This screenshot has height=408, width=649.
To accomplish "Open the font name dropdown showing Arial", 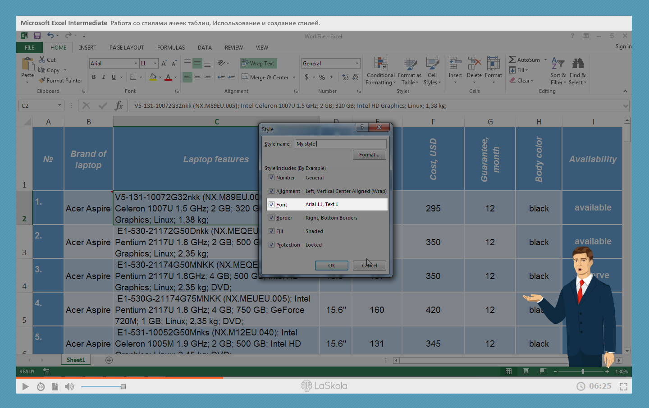I will 136,64.
